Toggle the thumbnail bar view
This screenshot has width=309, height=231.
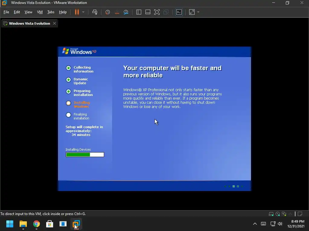[148, 12]
